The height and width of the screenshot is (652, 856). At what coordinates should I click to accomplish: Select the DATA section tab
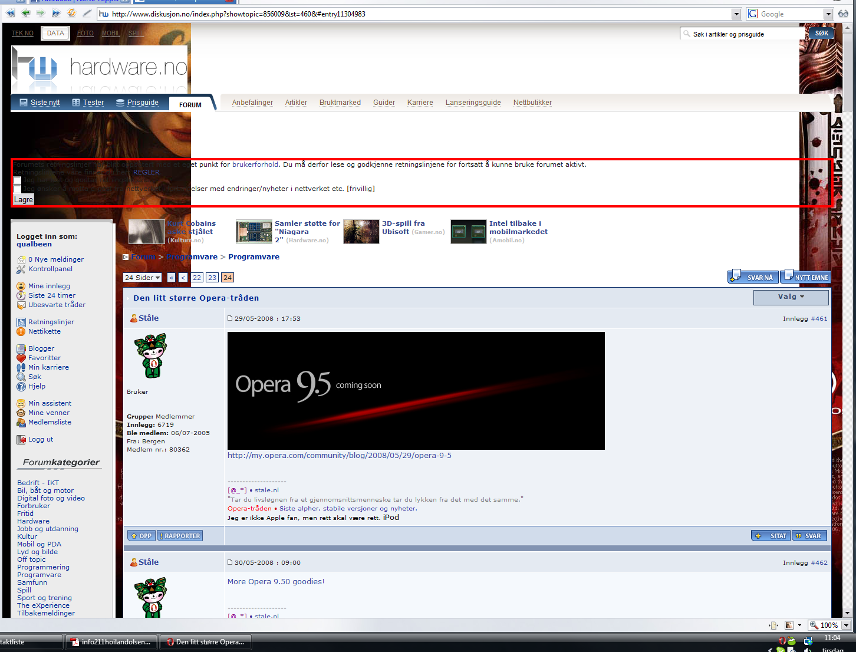tap(55, 33)
